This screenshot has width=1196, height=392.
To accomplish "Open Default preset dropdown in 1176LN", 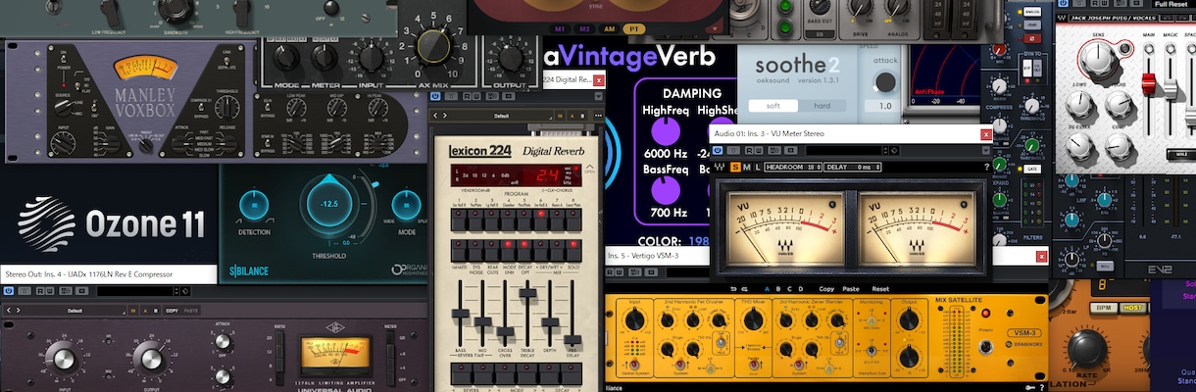I will coord(75,311).
